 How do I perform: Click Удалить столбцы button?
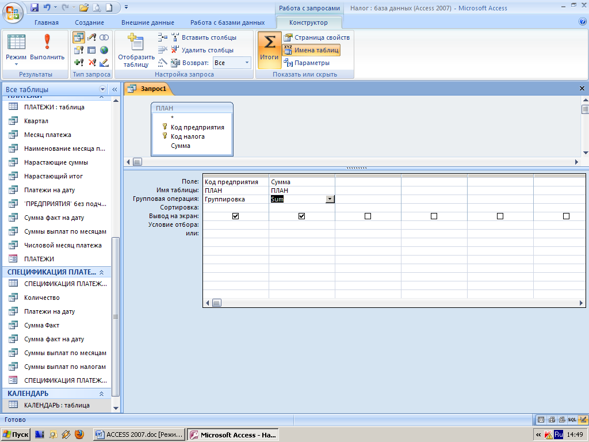click(x=202, y=50)
